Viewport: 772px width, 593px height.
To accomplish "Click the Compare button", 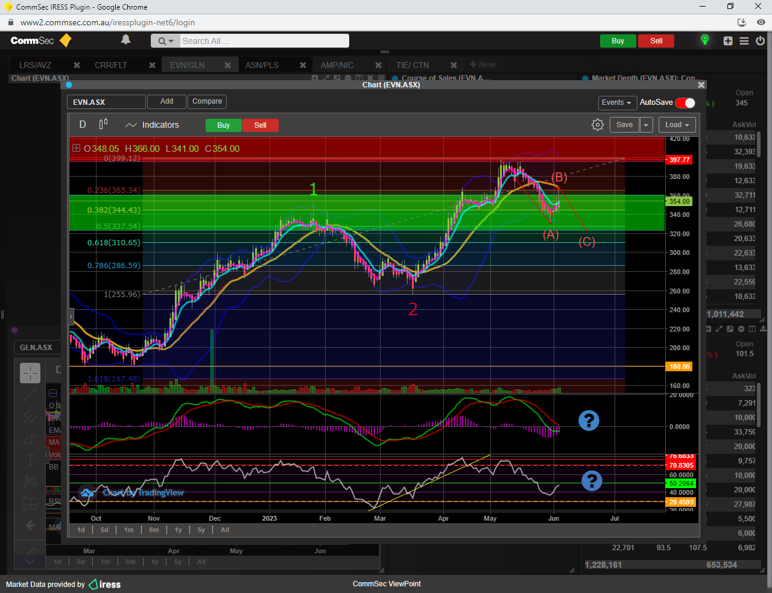I will click(207, 101).
